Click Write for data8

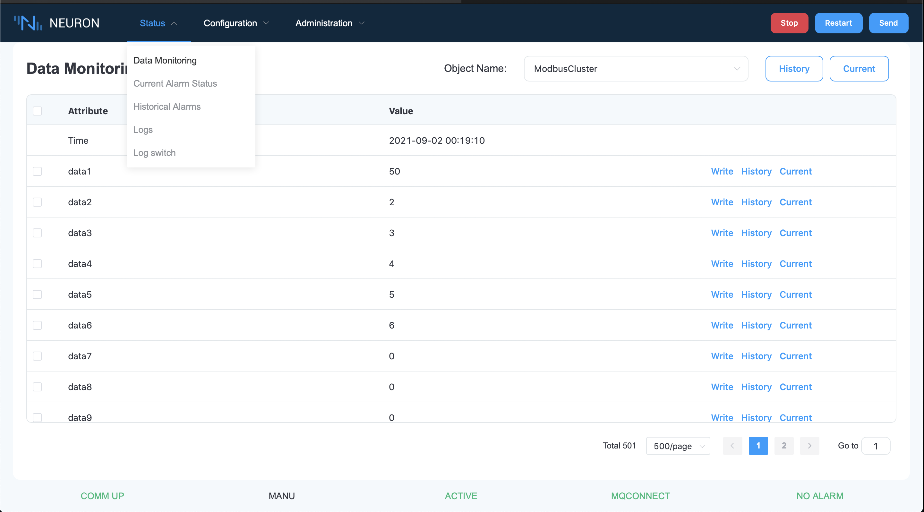pos(722,387)
